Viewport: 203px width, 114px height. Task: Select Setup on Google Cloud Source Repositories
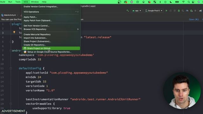51,52
